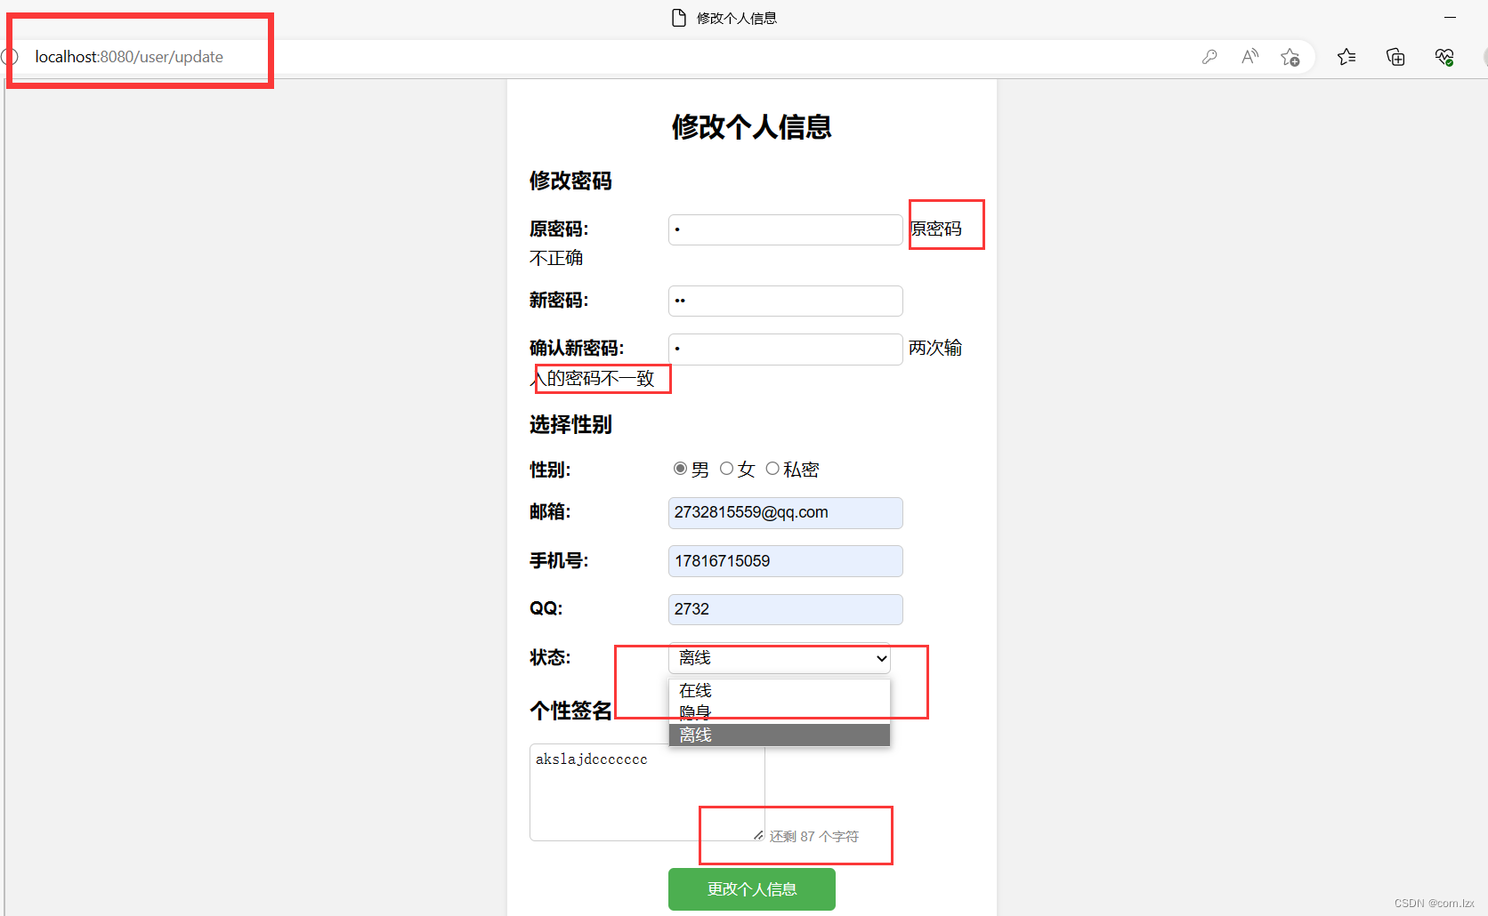Image resolution: width=1488 pixels, height=916 pixels.
Task: Start Read aloud from the toolbar
Action: coord(1249,56)
